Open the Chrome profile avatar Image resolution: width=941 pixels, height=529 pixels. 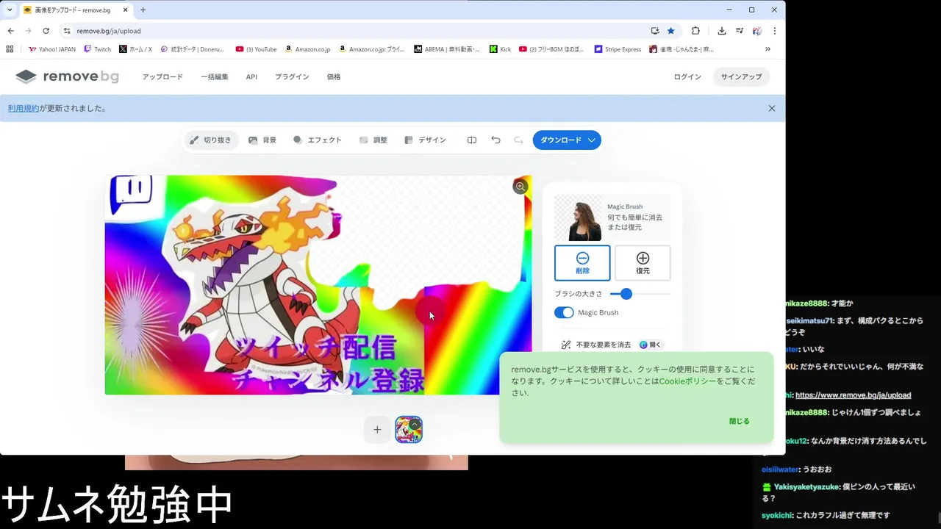coord(757,31)
